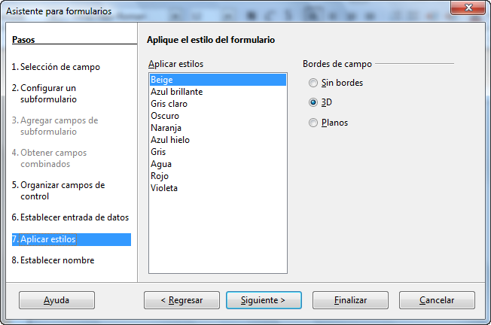Viewport: 491px width, 325px height.
Task: Click the Ayuda button
Action: 56,300
